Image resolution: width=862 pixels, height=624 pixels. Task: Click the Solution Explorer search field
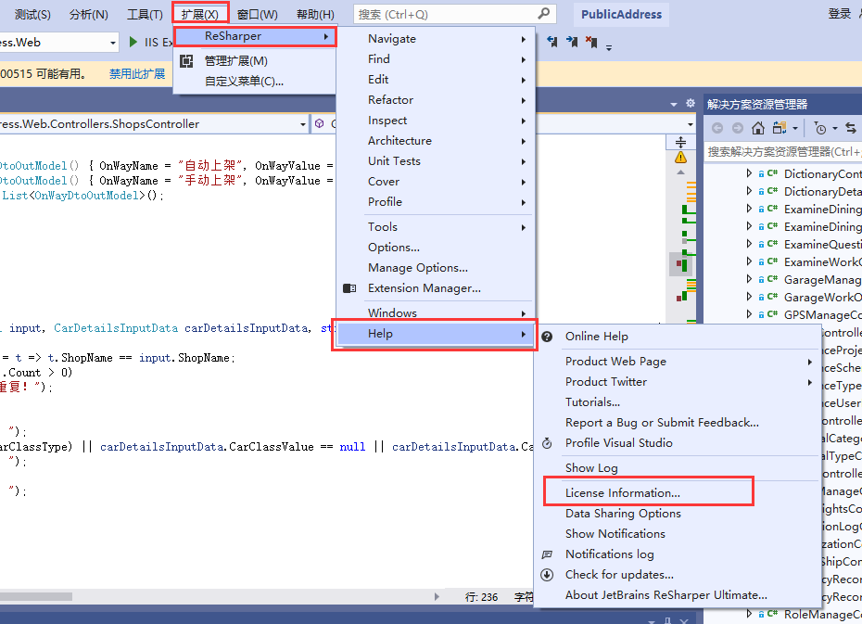tap(782, 151)
